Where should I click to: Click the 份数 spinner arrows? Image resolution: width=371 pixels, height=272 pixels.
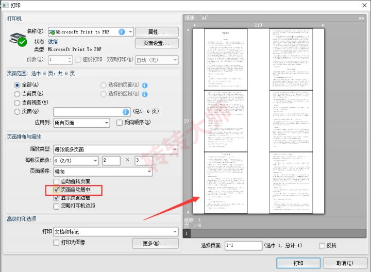tap(70, 60)
